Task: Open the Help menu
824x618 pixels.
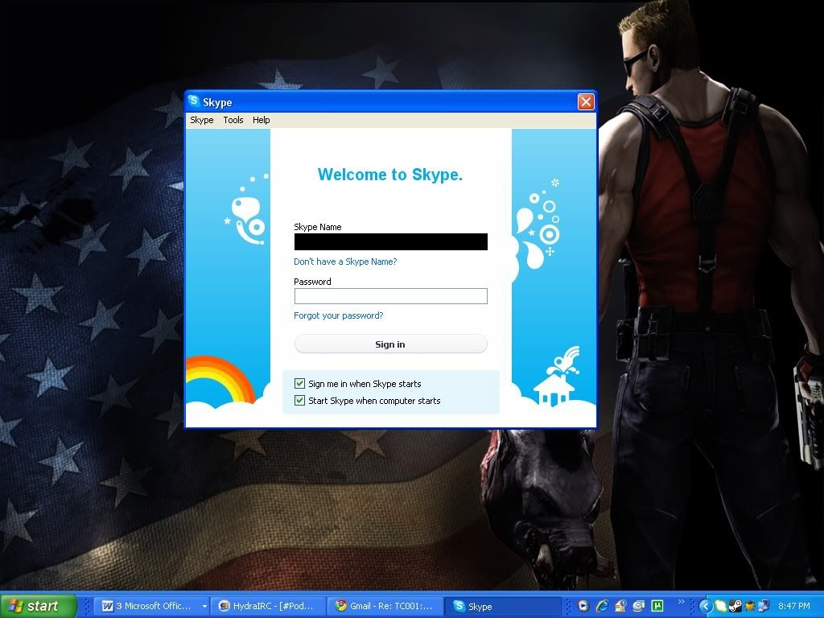Action: pos(261,120)
